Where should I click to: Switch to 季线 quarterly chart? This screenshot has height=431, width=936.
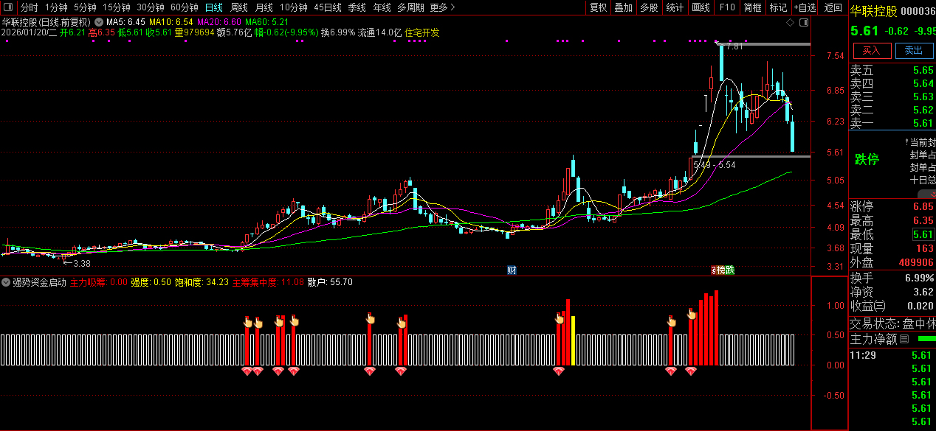tap(357, 7)
